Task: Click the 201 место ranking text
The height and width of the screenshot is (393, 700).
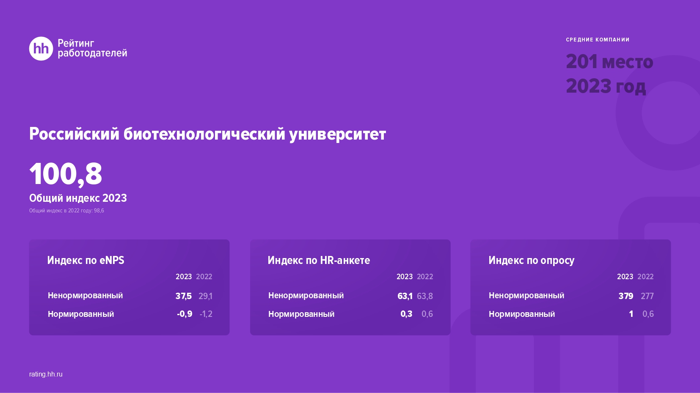Action: click(x=609, y=62)
